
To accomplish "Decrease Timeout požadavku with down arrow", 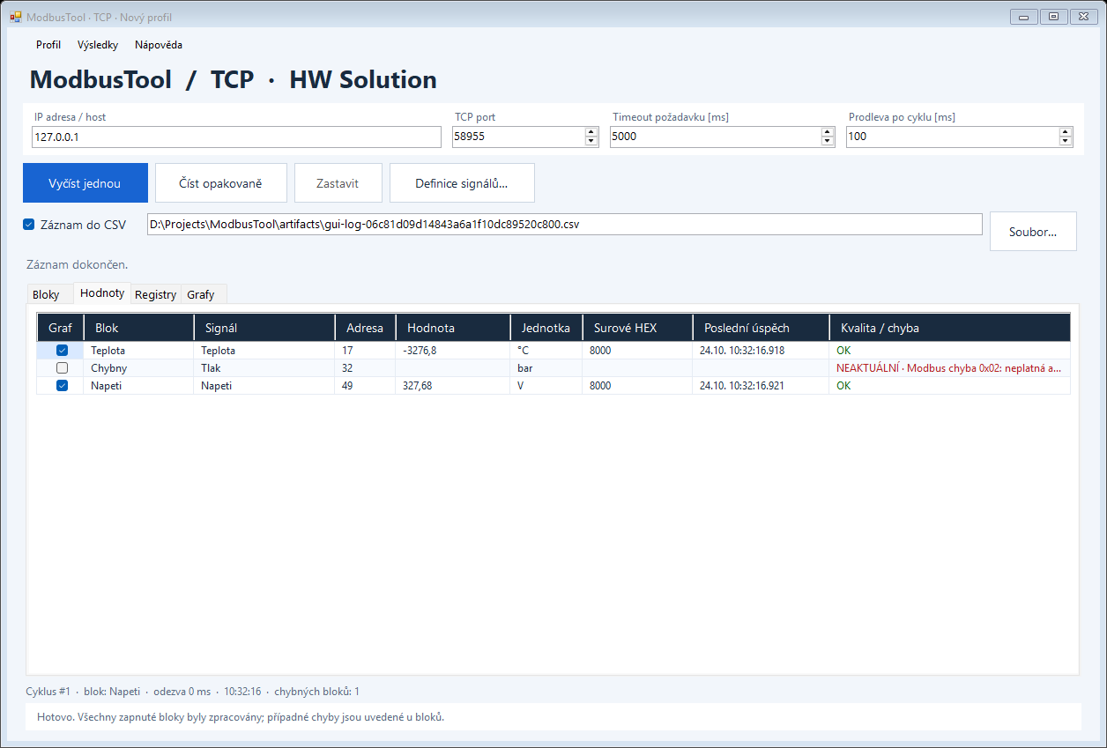I will [x=828, y=141].
